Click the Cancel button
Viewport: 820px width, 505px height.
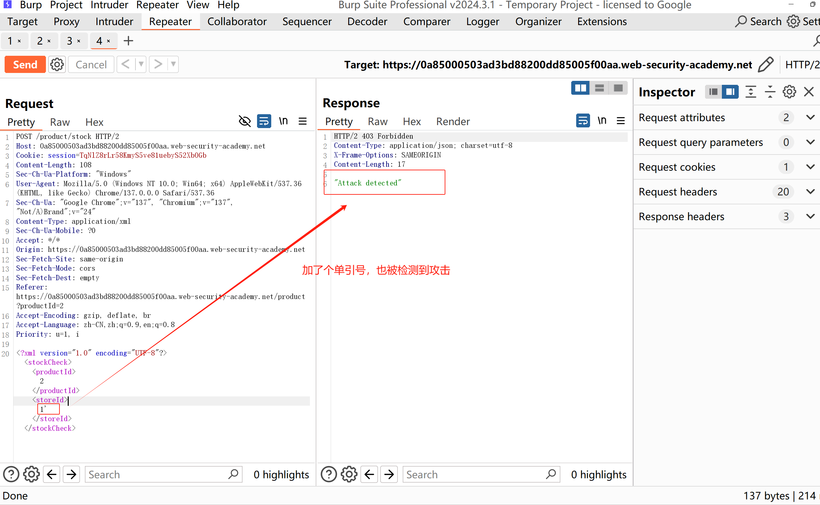tap(91, 64)
